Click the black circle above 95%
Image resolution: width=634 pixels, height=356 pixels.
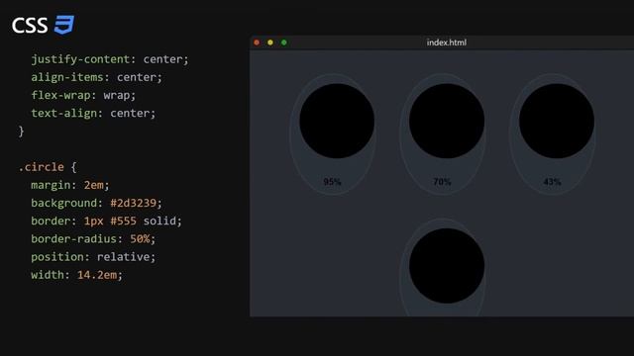pos(337,121)
